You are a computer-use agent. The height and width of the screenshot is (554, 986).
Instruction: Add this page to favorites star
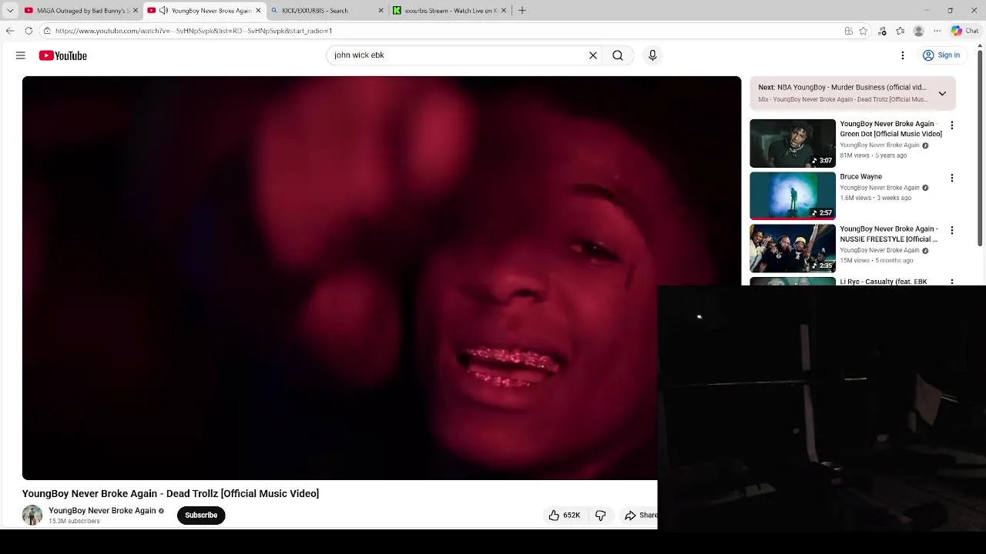[864, 31]
